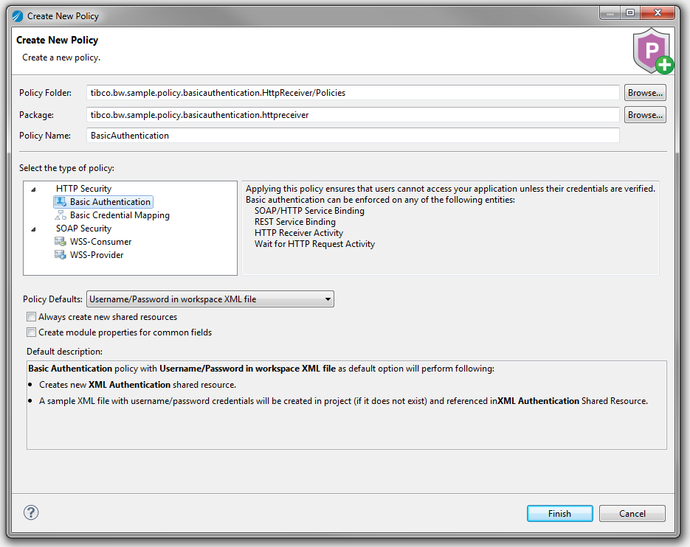Screen dimensions: 690x547
Task: Click the purple policy shield icon
Action: pyautogui.click(x=652, y=51)
